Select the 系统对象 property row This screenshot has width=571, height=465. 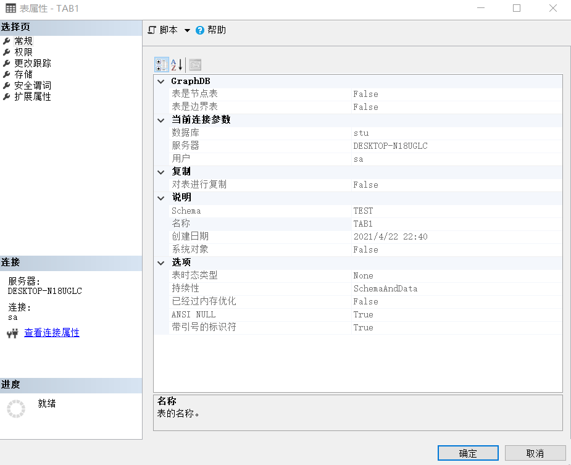click(365, 249)
